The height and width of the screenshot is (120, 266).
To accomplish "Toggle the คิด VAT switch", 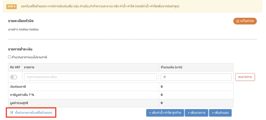I will (x=14, y=77).
